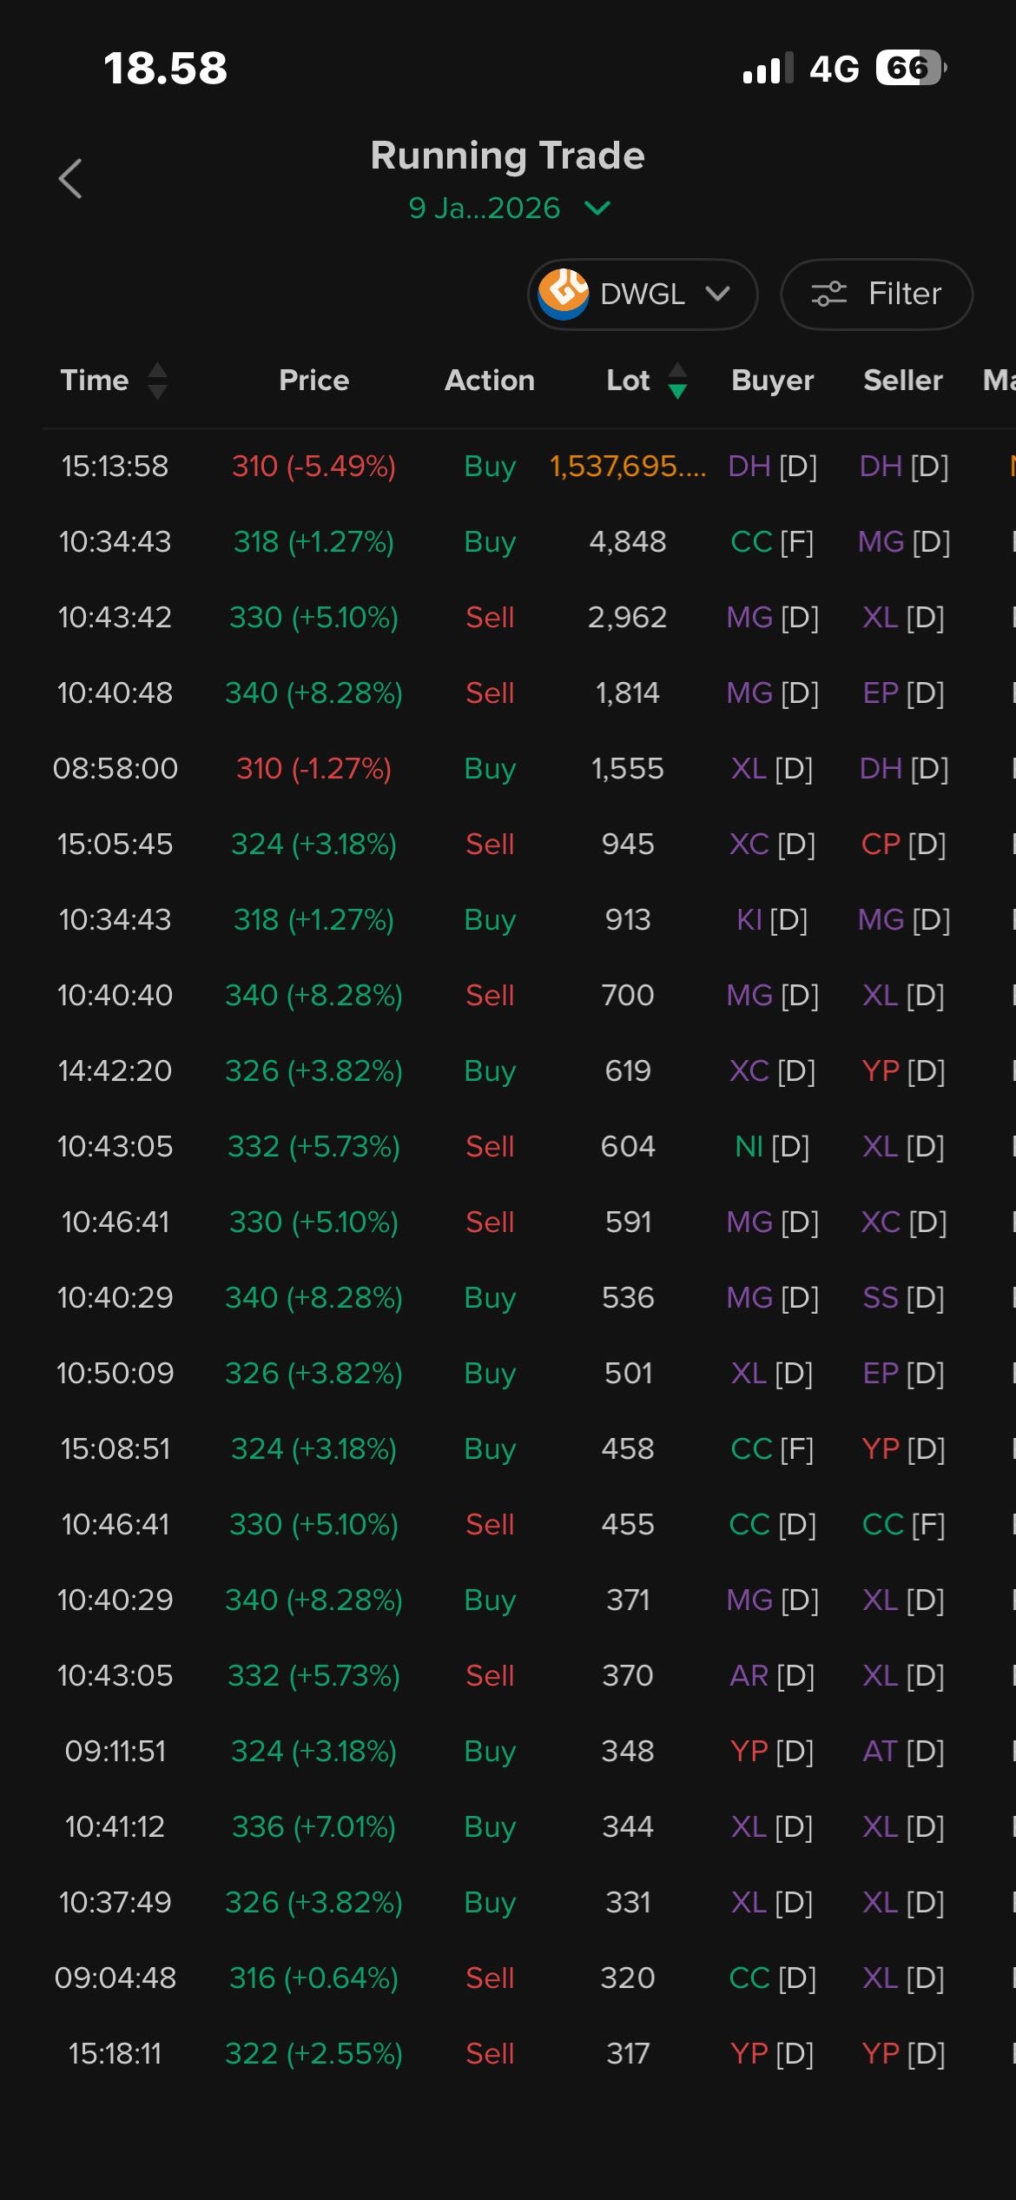
Task: Tap the battery indicator in status bar
Action: point(910,68)
